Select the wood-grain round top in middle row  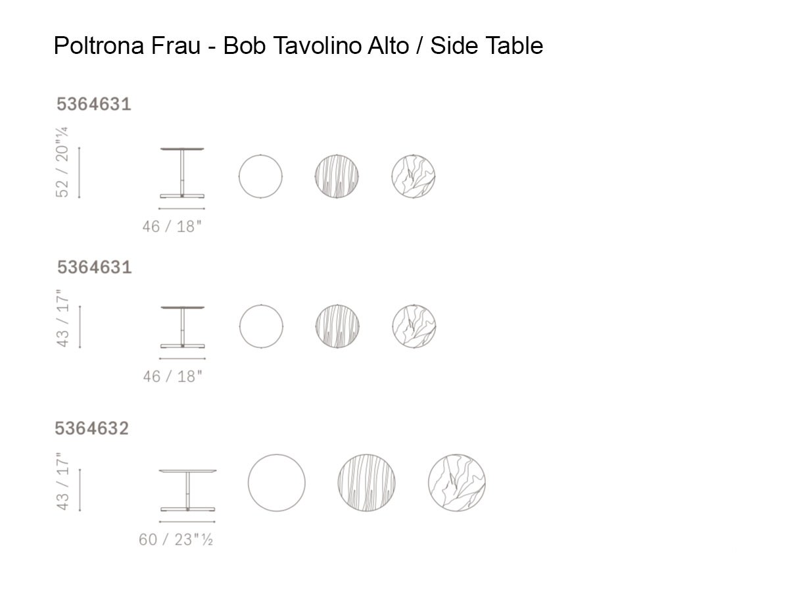click(x=337, y=326)
